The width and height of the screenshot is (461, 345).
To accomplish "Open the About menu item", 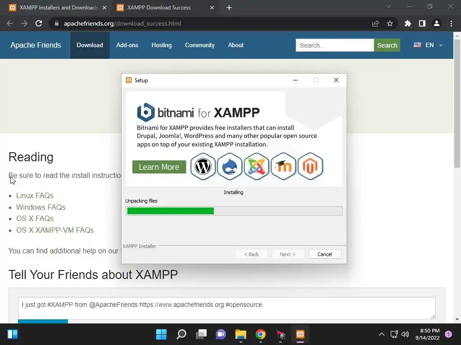I will 235,45.
